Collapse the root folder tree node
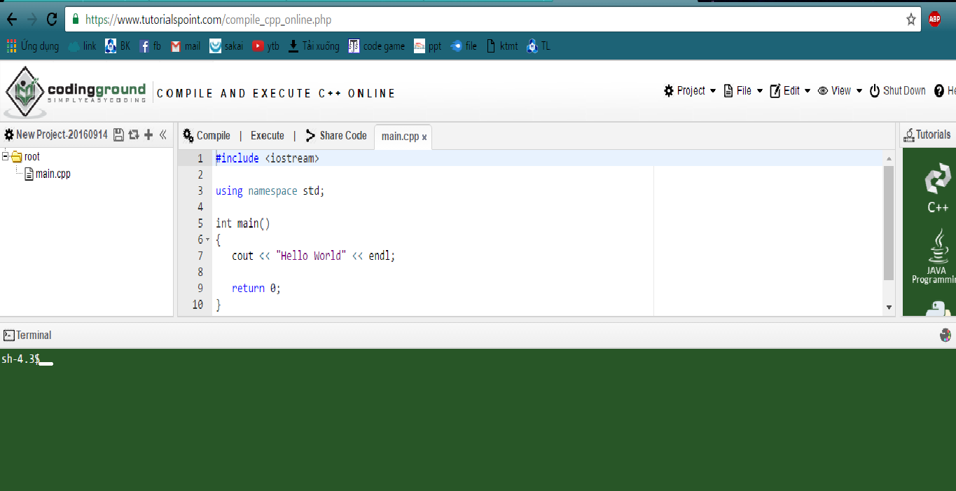Image resolution: width=956 pixels, height=491 pixels. coord(6,156)
